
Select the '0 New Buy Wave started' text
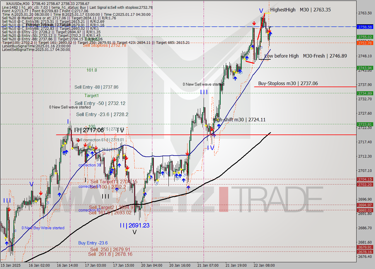43,228
